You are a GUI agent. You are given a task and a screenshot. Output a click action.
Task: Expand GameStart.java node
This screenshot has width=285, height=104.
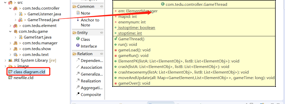pos(16,37)
